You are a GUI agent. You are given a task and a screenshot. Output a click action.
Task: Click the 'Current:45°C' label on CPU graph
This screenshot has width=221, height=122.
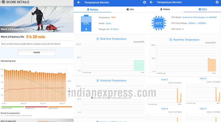click(210, 43)
